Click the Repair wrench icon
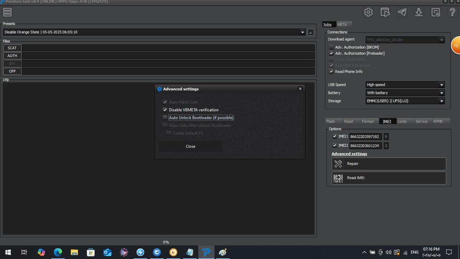Viewport: 460px width, 259px height. pyautogui.click(x=338, y=164)
